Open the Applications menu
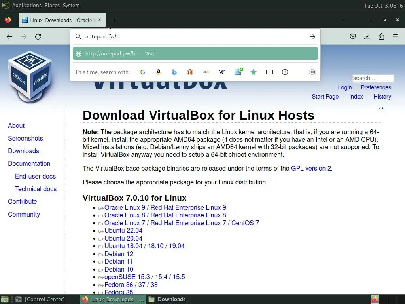This screenshot has width=405, height=304. pos(27,6)
